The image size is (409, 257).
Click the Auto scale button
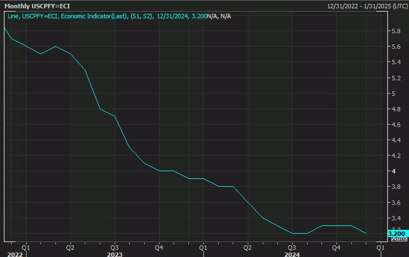pos(399,239)
